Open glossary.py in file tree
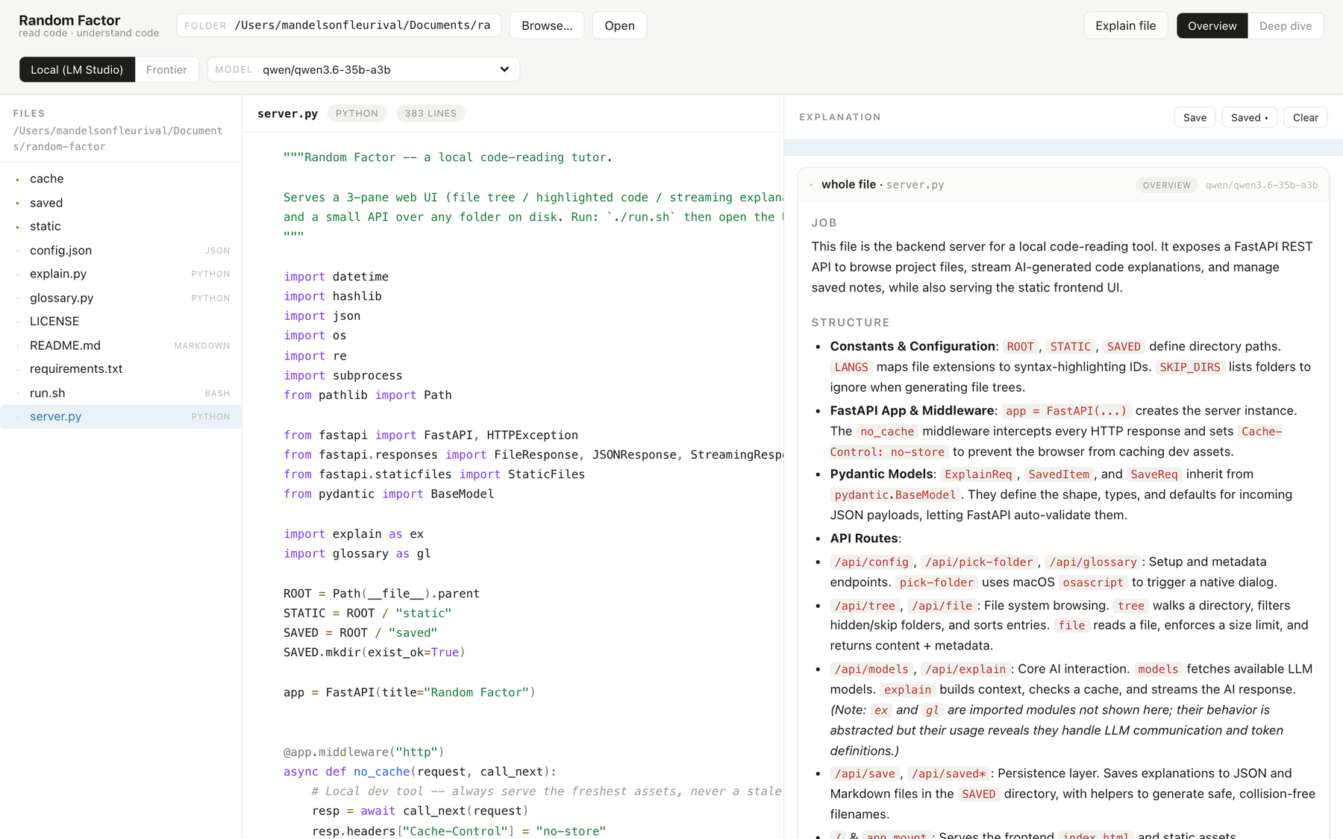The image size is (1343, 839). (x=121, y=298)
